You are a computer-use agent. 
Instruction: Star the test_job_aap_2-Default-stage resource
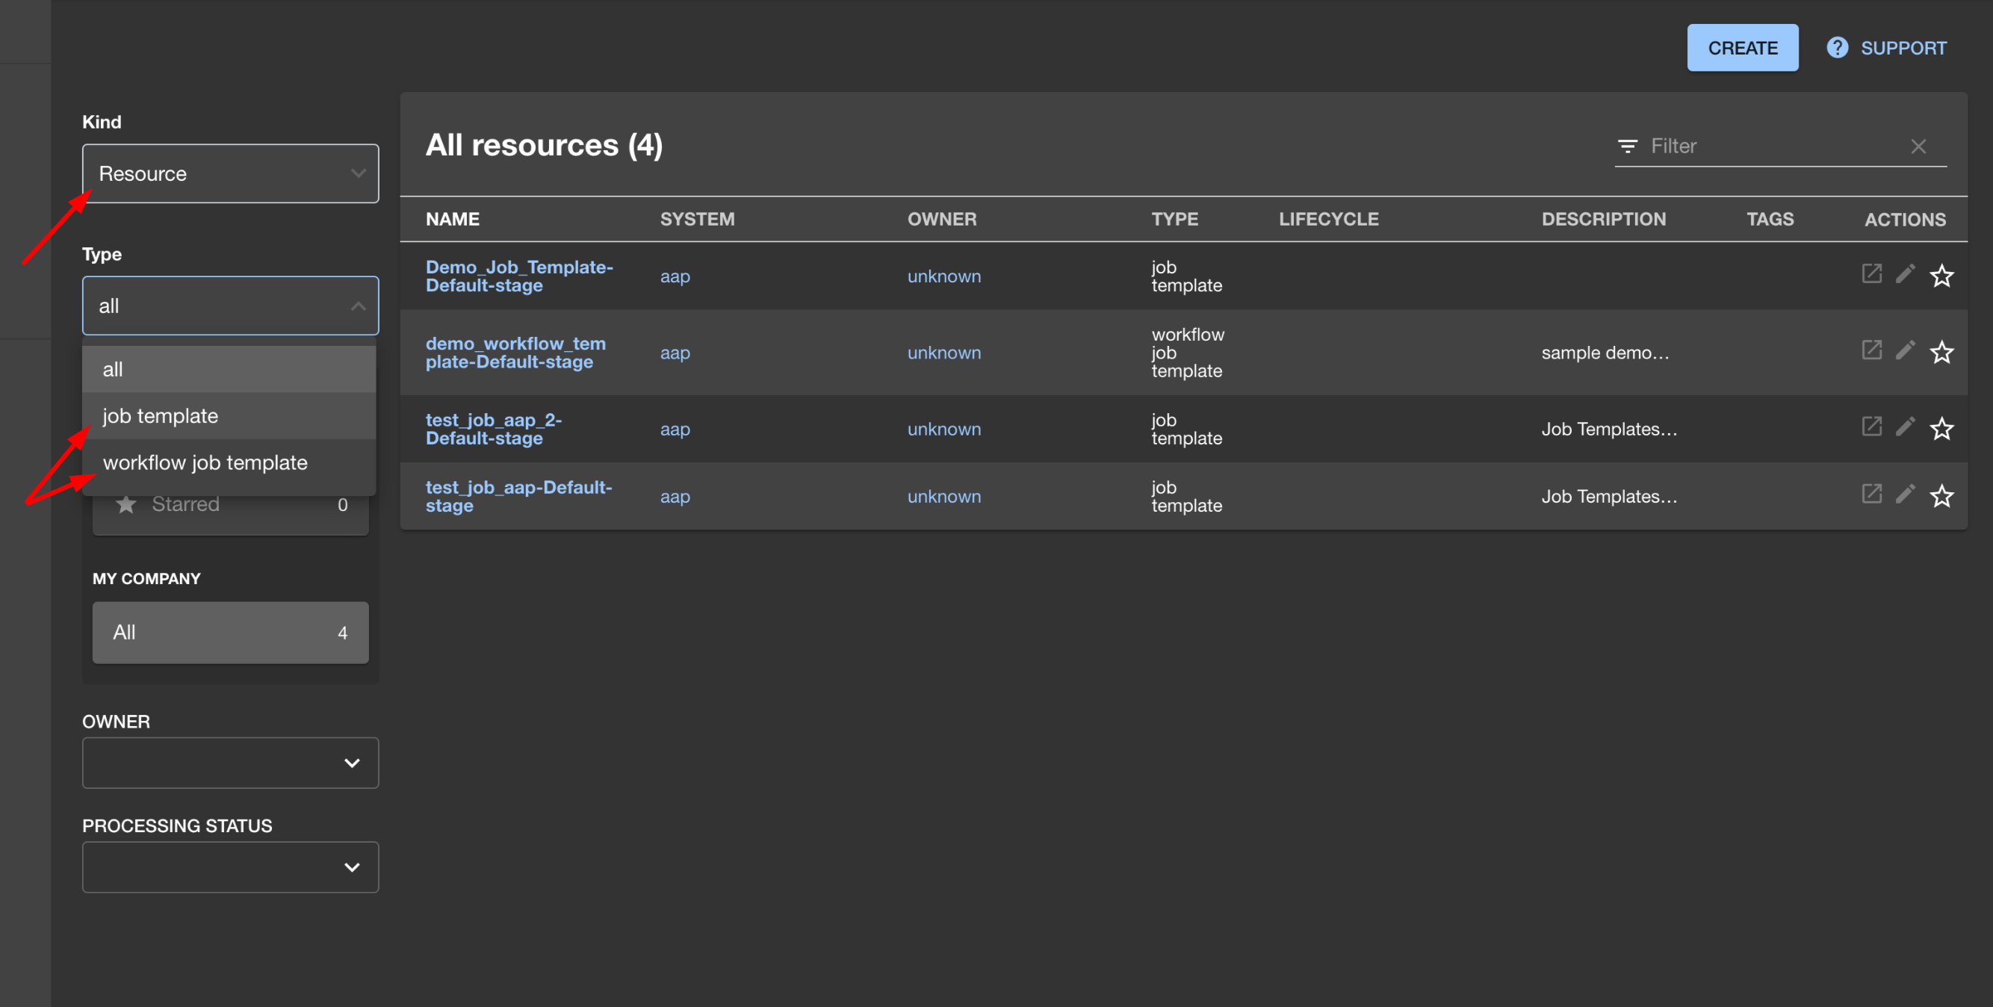(1942, 430)
